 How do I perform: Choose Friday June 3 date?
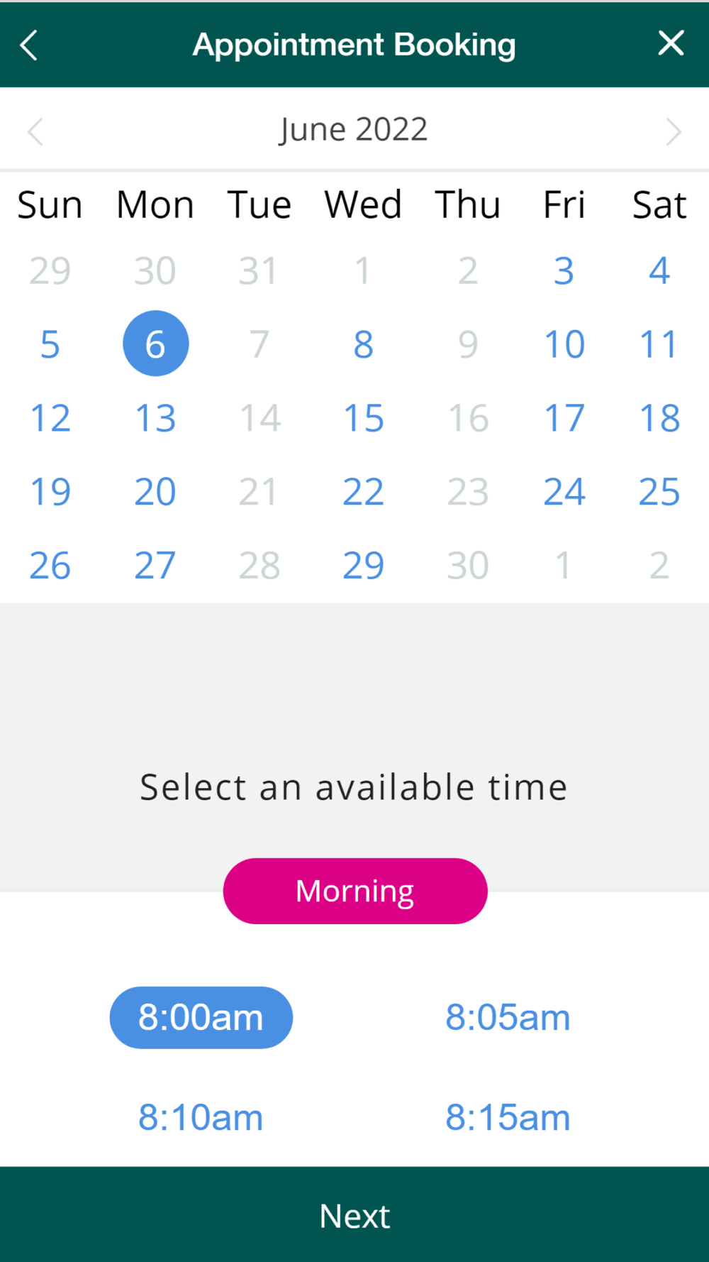click(564, 270)
